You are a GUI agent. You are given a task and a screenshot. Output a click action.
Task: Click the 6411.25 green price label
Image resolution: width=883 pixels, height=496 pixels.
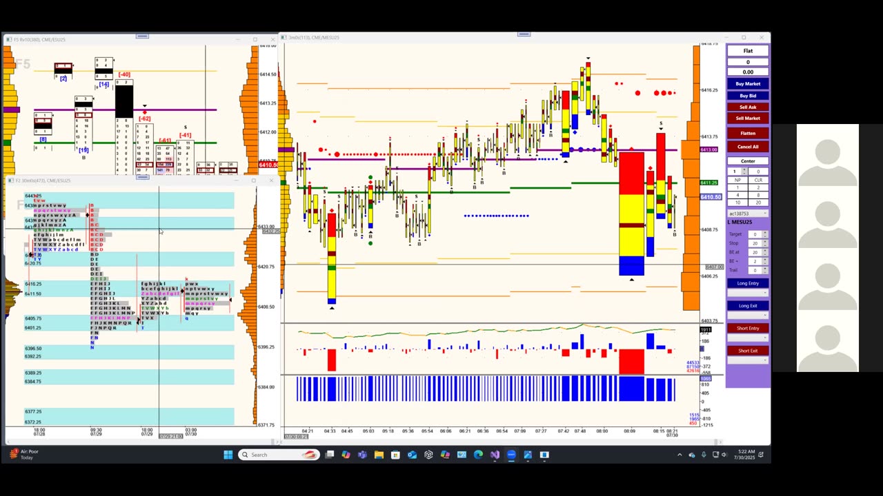[x=708, y=183]
